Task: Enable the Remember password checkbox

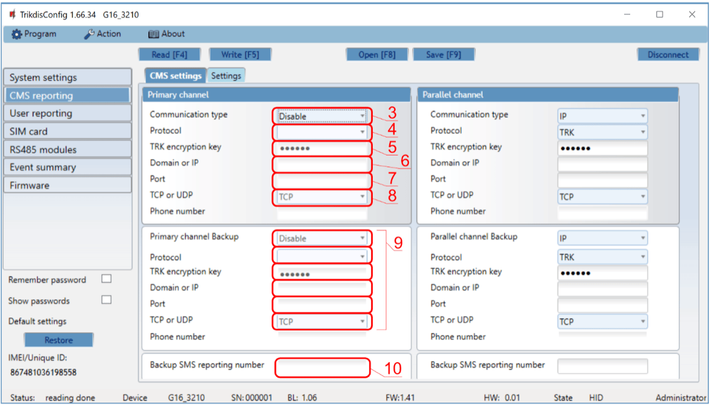Action: click(106, 279)
